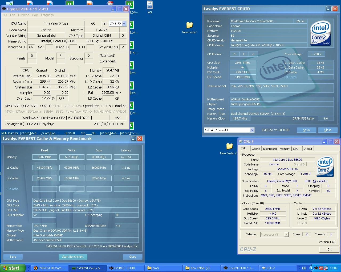Switch to the Memory tab in CPU-Z
341x272 pixels.
pos(285,149)
